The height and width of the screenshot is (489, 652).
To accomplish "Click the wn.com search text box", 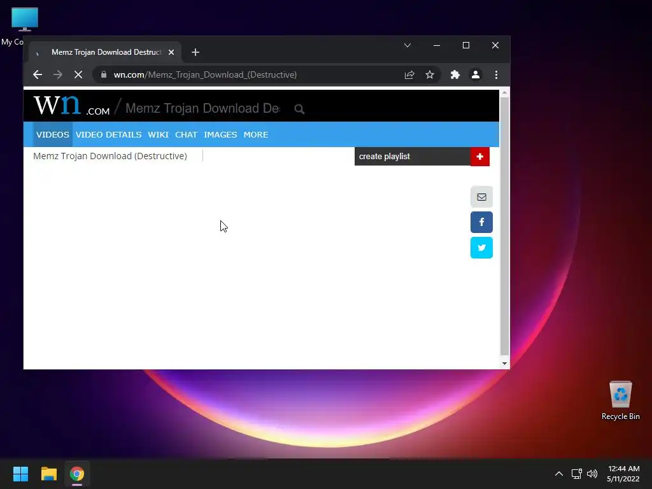I will [203, 108].
